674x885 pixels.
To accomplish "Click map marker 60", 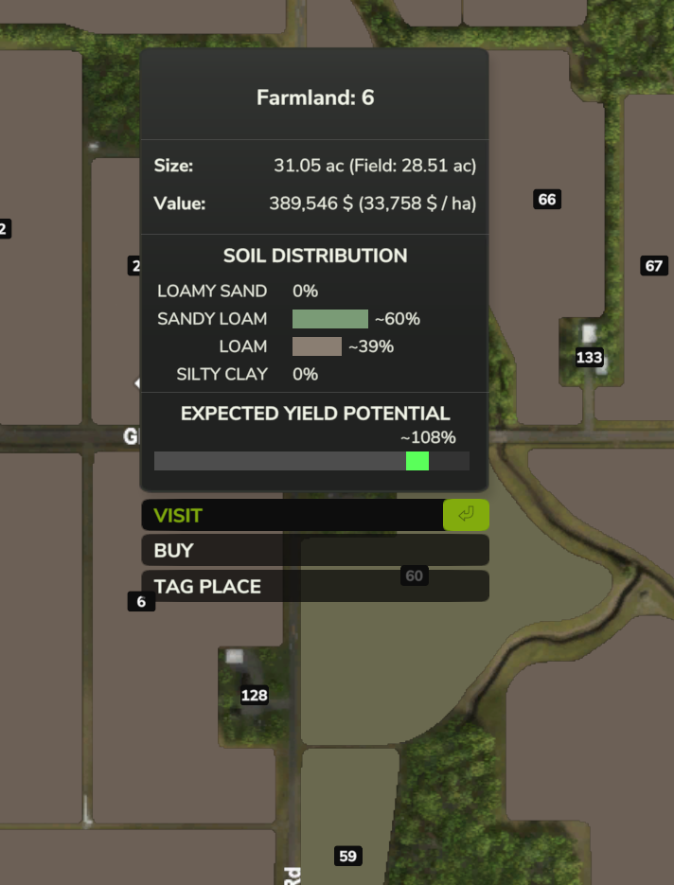I will coord(414,575).
